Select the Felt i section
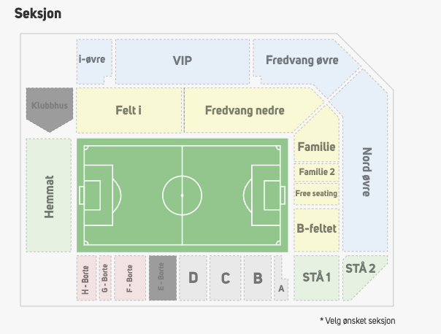This screenshot has width=441, height=334. pos(129,110)
